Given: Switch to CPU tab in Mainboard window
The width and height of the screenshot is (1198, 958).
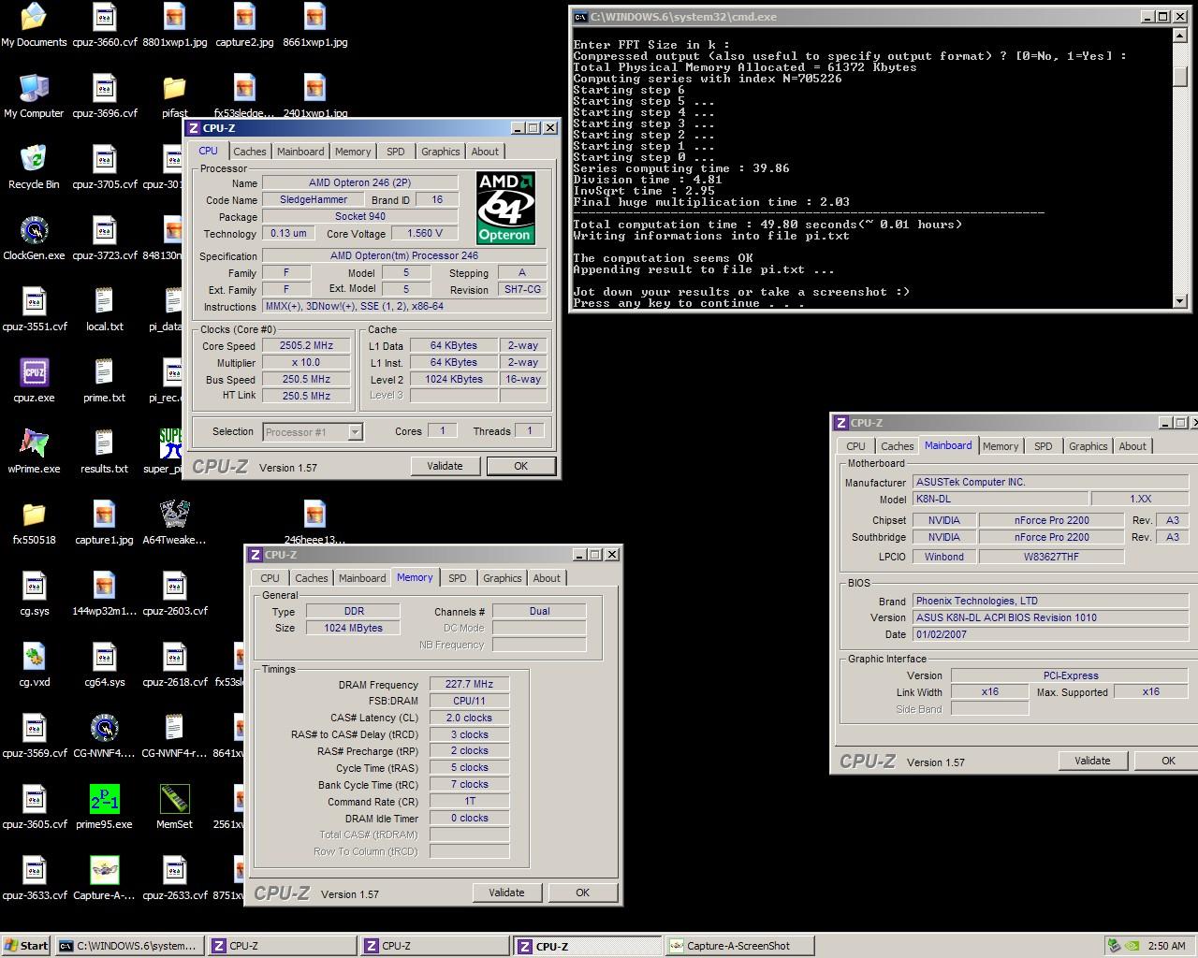Looking at the screenshot, I should tap(856, 446).
